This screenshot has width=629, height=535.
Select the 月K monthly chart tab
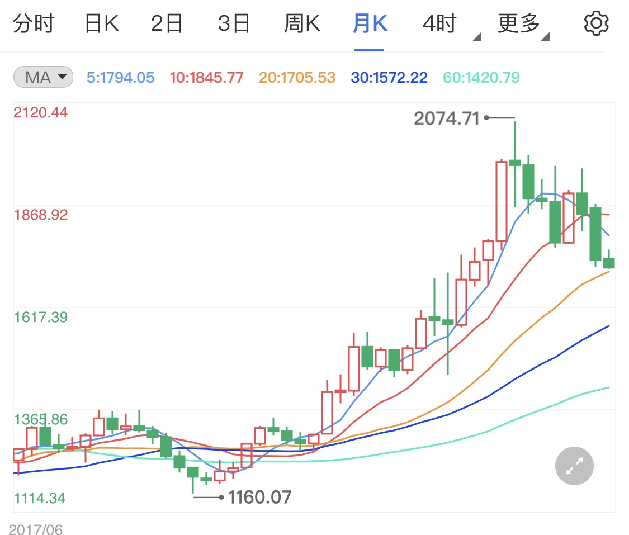pyautogui.click(x=370, y=23)
